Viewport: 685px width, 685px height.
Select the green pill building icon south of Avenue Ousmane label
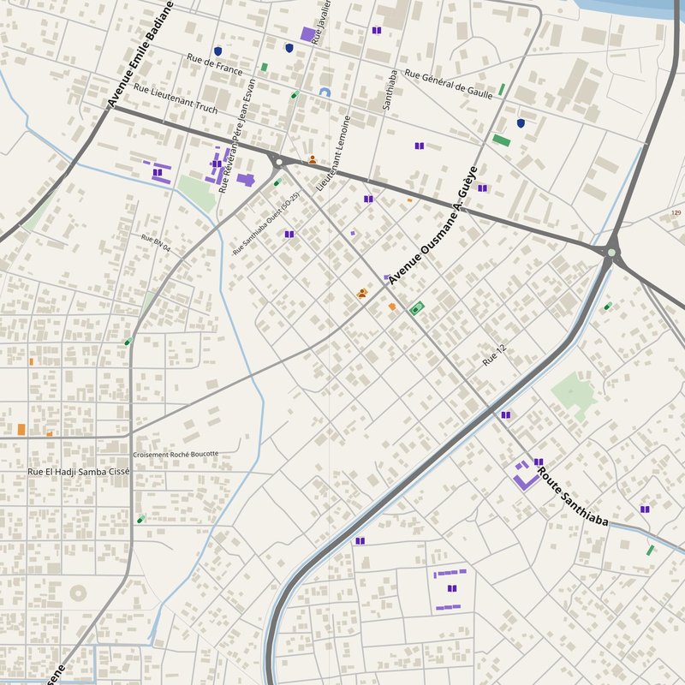417,309
